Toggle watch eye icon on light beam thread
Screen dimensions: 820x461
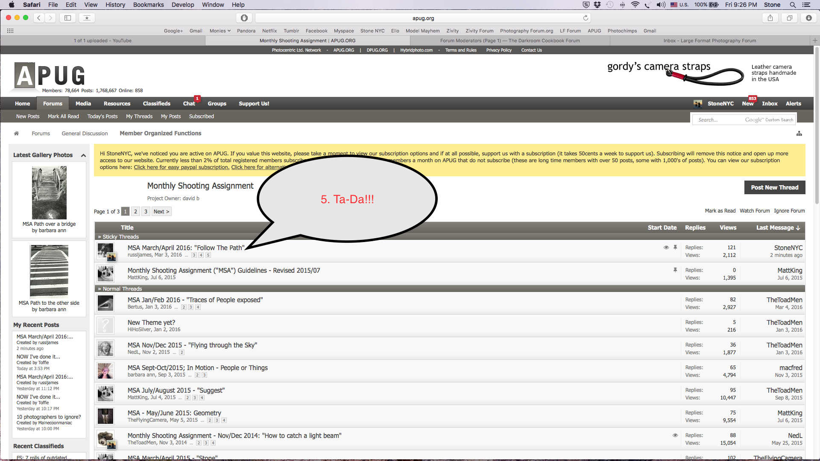(x=675, y=435)
